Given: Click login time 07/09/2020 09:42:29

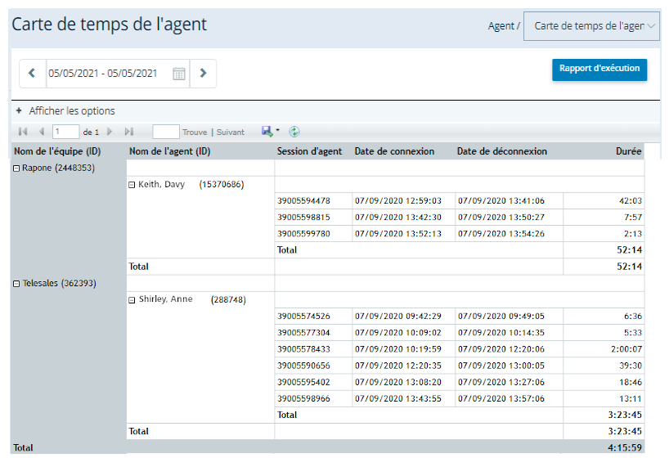Looking at the screenshot, I should 398,317.
